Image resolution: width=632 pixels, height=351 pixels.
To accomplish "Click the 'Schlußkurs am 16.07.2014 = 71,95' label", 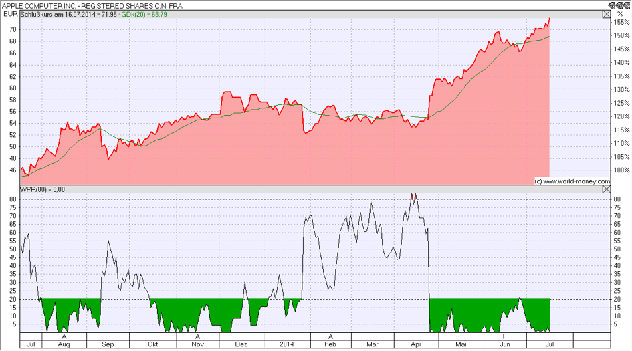I will tap(69, 15).
